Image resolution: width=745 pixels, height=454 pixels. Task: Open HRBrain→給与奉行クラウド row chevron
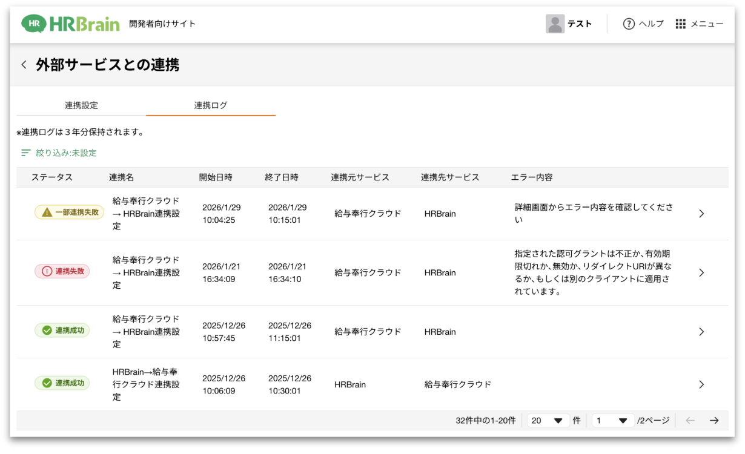[701, 384]
